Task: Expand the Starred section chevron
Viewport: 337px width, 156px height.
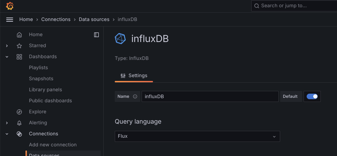Action: (x=7, y=46)
